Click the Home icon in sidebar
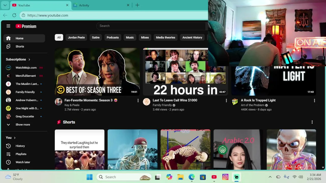The image size is (326, 183). (x=8, y=38)
